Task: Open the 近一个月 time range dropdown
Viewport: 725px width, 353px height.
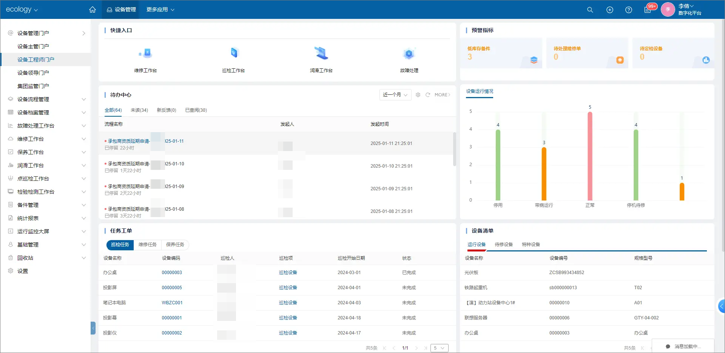Action: pyautogui.click(x=395, y=95)
